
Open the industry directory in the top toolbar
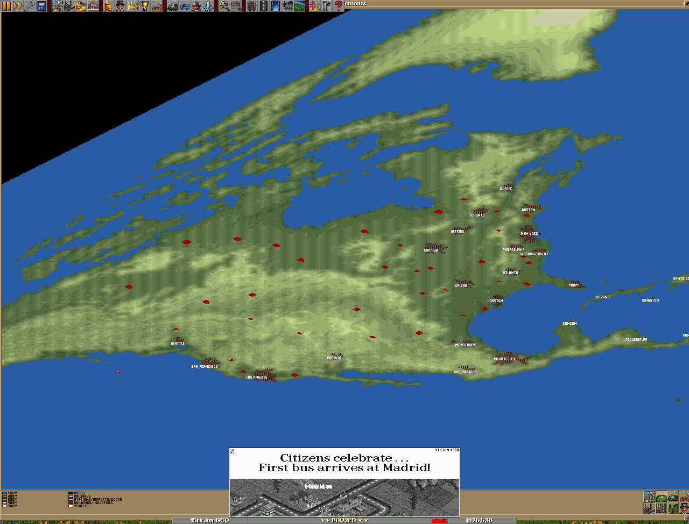pyautogui.click(x=156, y=6)
